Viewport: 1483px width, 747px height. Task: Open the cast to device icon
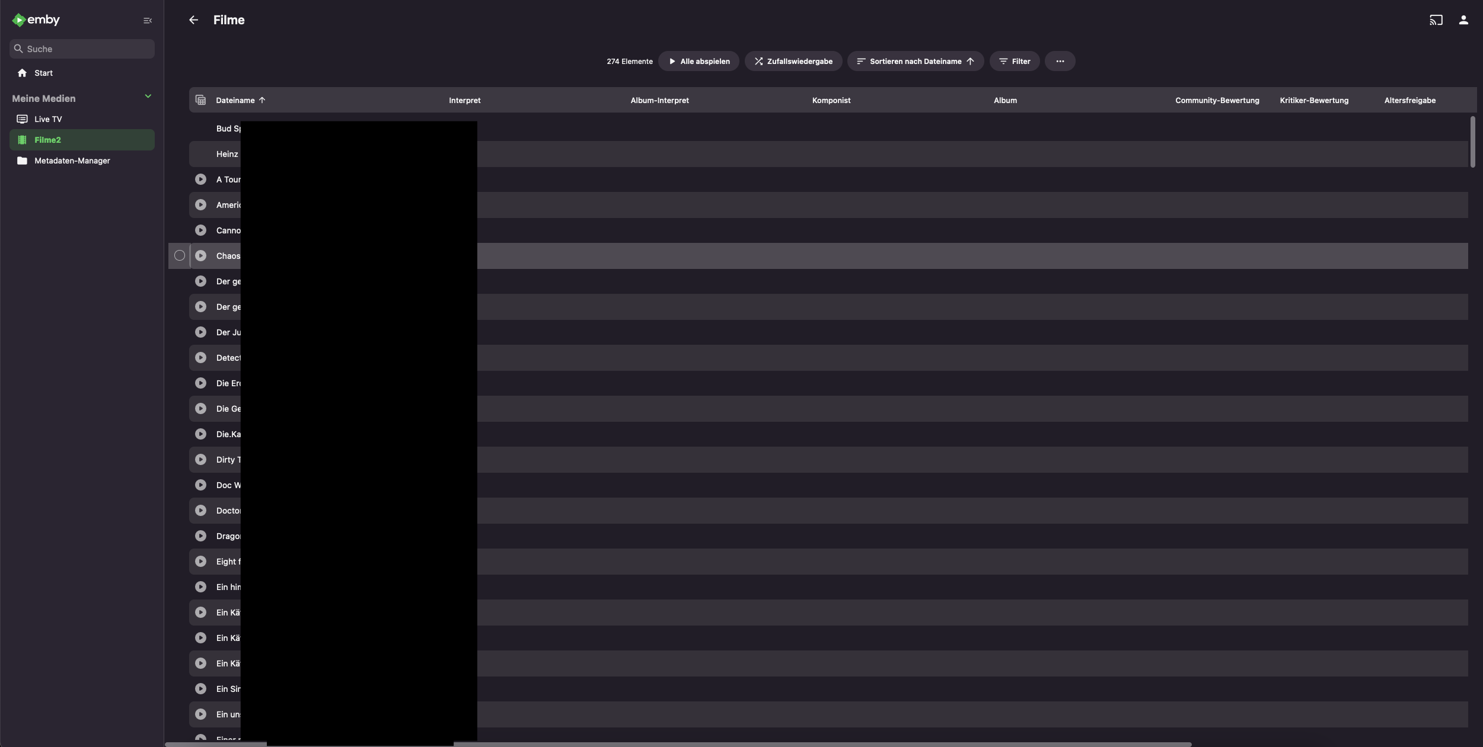point(1436,20)
